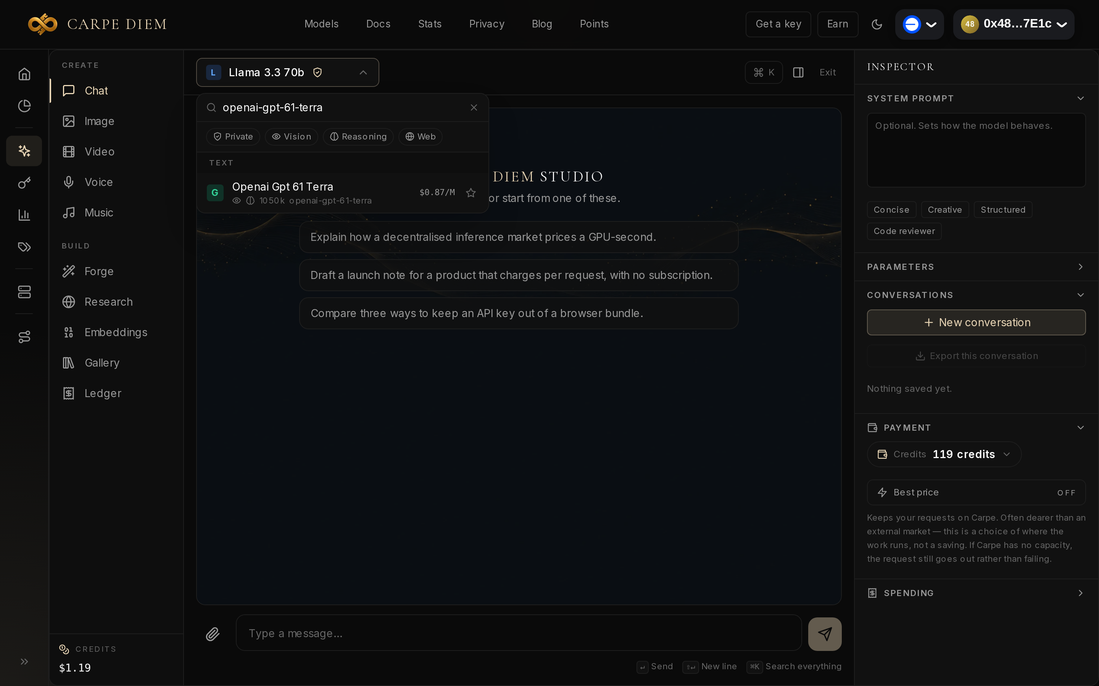Start a New conversation

(x=976, y=322)
